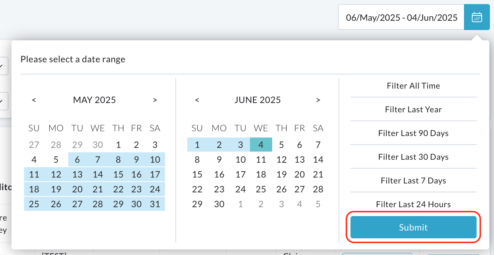
Task: Choose Filter All Time option
Action: pos(413,86)
